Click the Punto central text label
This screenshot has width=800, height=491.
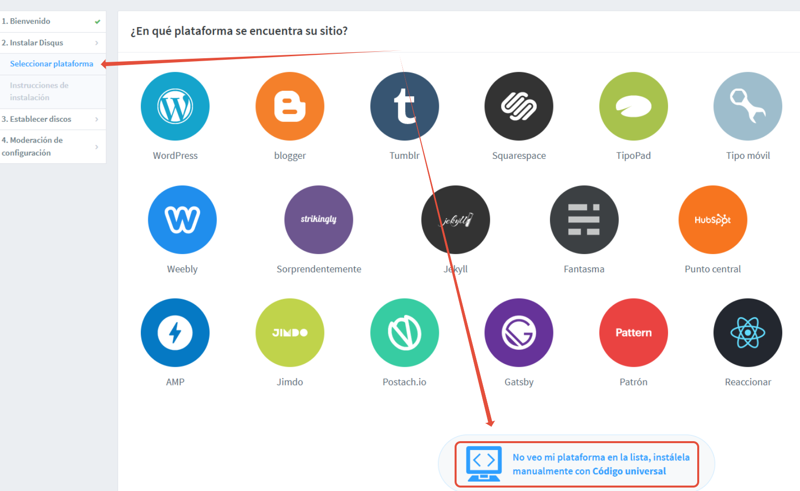pyautogui.click(x=713, y=269)
